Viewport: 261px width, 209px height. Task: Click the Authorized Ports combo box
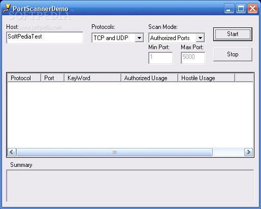click(x=177, y=38)
